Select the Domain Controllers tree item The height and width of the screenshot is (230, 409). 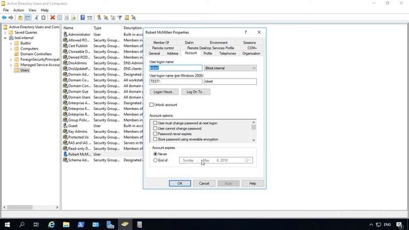[x=36, y=54]
